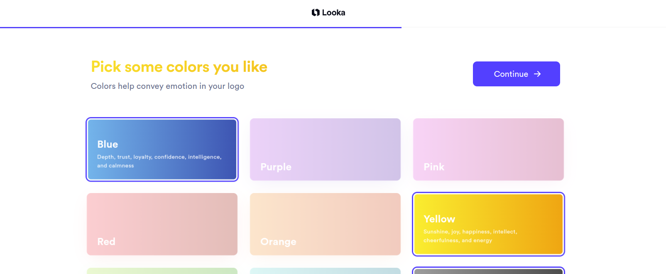Deselect the Blue color card
Screen dimensions: 666x274
point(162,149)
